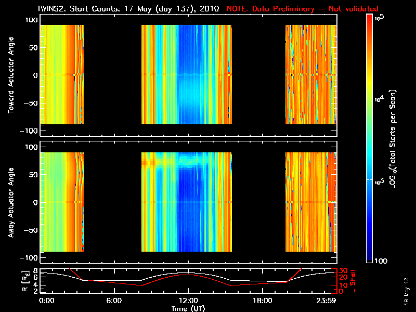Click the color bar legend
Viewport: 416px width, 312px height.
tap(369, 138)
